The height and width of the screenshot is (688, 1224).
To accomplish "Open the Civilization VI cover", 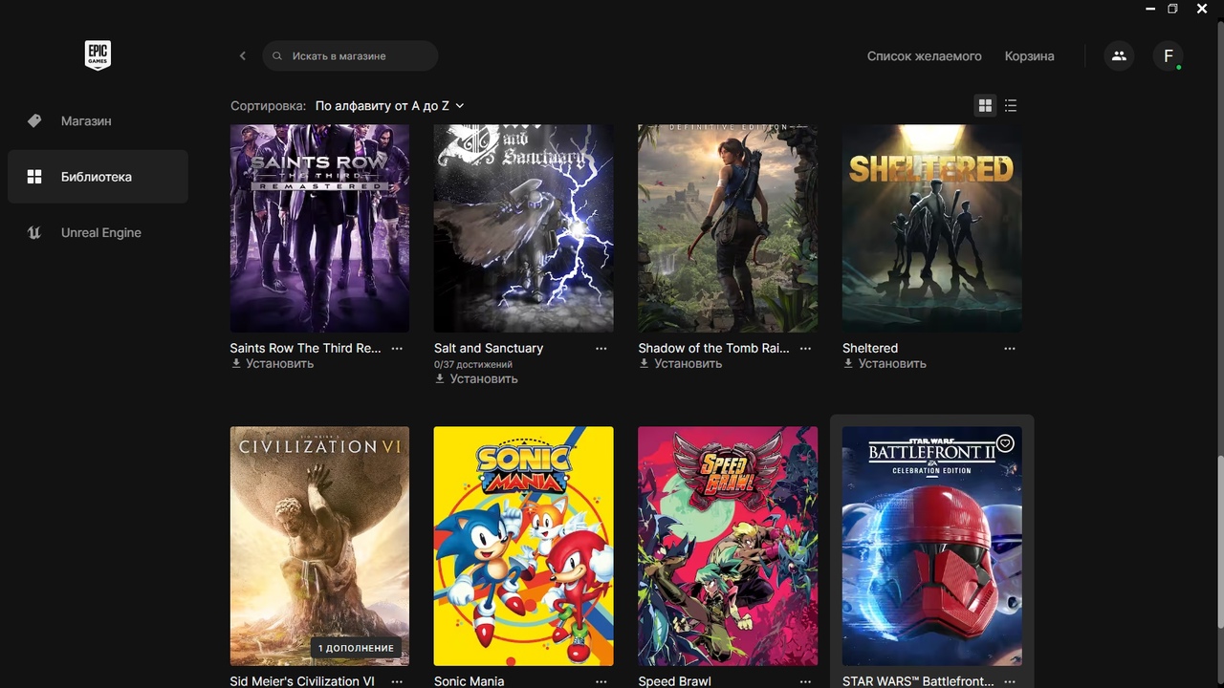I will 319,546.
